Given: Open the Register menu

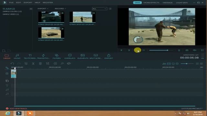Looking at the screenshot, I should coord(48,3).
